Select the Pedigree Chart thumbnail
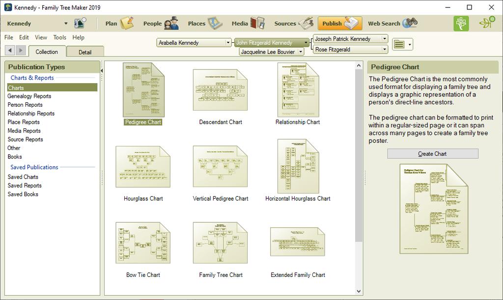Viewport: 503px width, 300px height. coord(143,90)
